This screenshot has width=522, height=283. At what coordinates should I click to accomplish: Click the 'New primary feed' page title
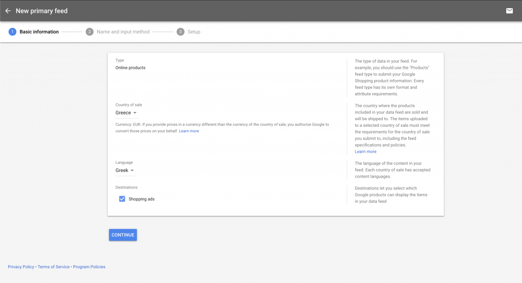tap(42, 11)
